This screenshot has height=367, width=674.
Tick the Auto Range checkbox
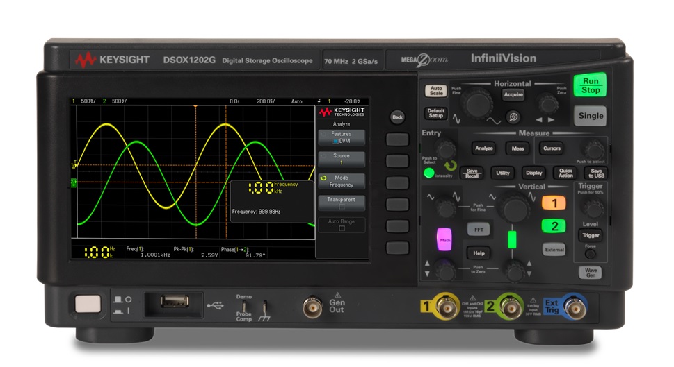coord(341,228)
